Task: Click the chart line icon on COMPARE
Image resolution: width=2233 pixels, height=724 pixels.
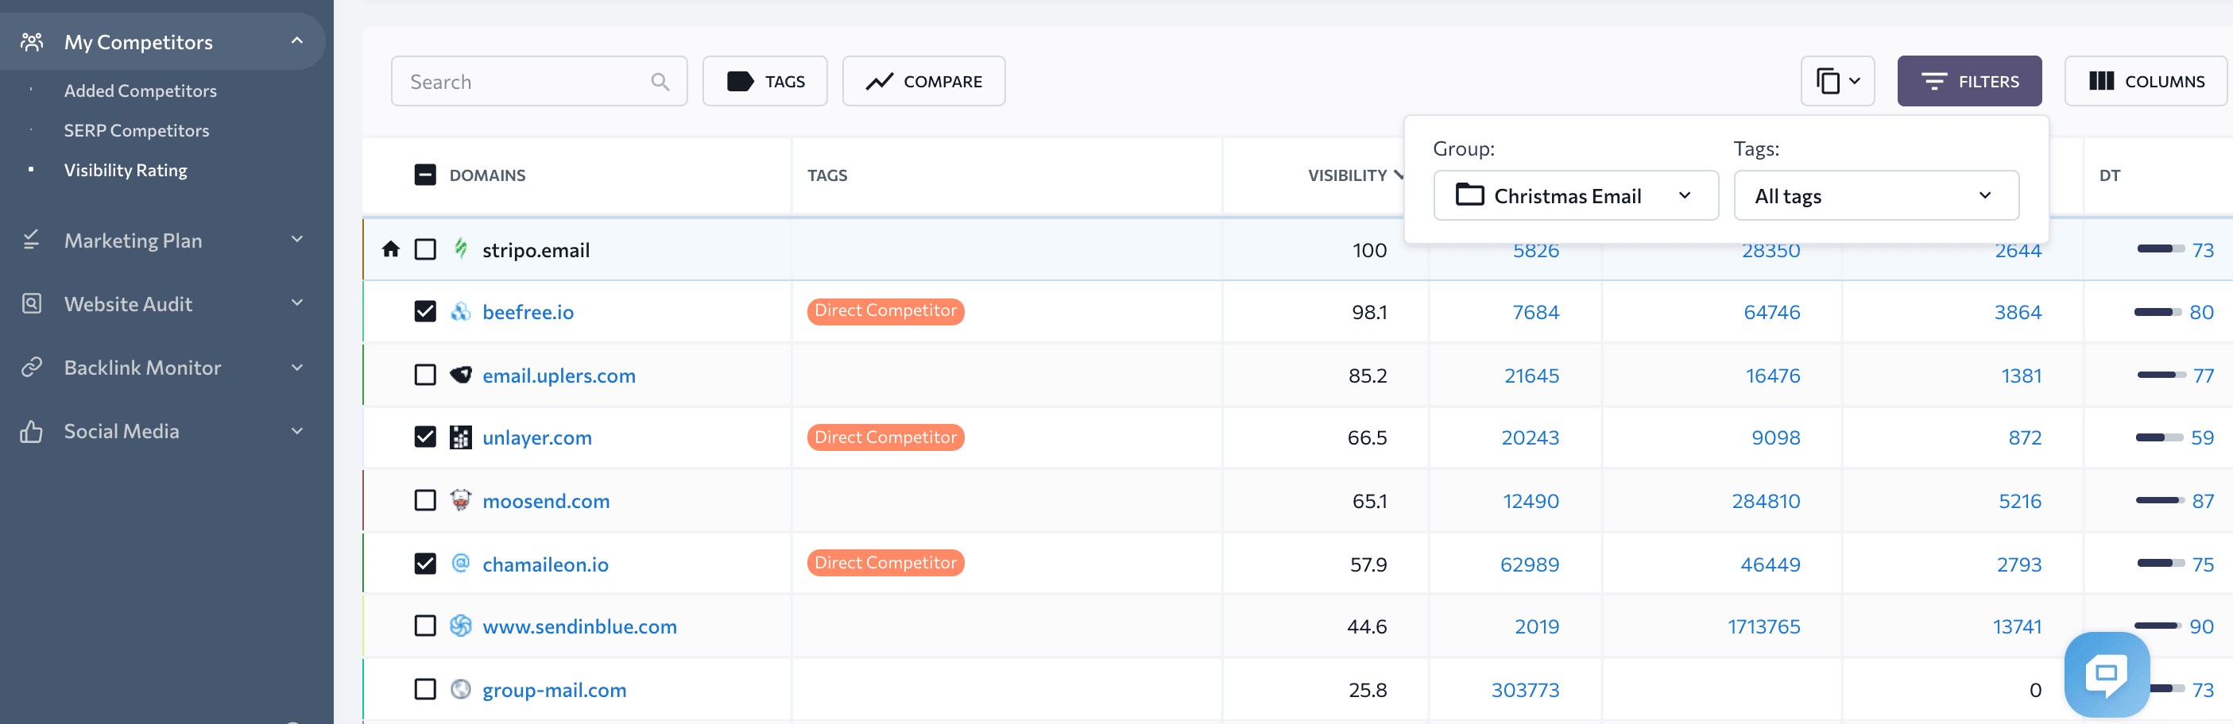Action: (879, 82)
